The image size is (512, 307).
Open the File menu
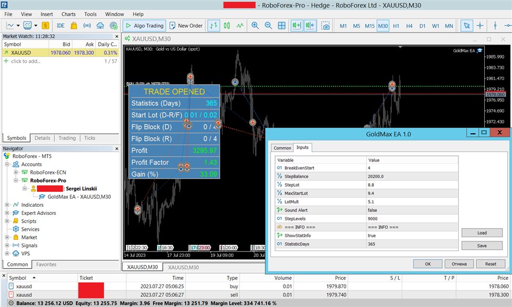tap(8, 14)
